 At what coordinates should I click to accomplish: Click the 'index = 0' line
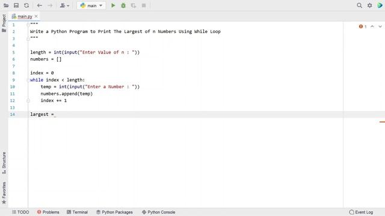click(x=42, y=73)
